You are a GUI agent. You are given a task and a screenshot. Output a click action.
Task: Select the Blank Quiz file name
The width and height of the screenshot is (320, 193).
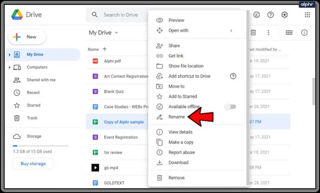point(114,92)
